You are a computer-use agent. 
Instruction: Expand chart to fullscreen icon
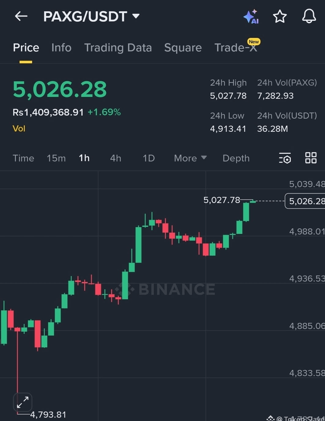[x=23, y=402]
